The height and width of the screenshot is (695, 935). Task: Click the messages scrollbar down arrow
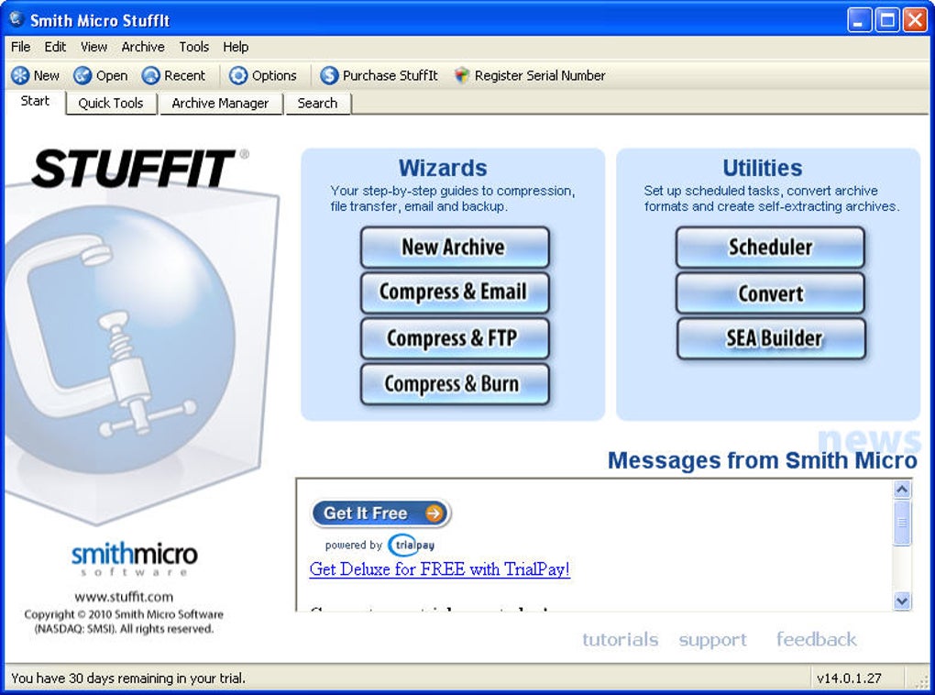(902, 601)
